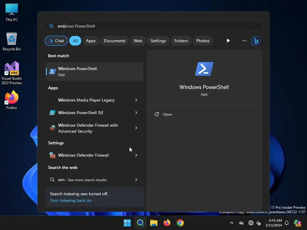Click the Windows Defender Firewall settings icon
Image resolution: width=307 pixels, height=230 pixels.
pyautogui.click(x=52, y=155)
